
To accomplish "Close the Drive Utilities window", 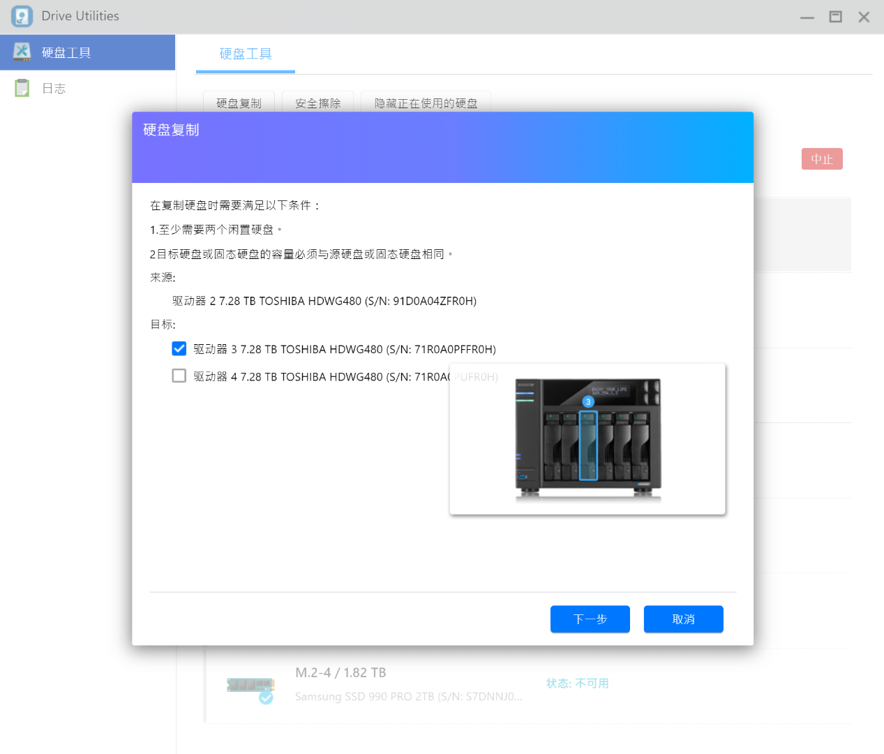I will click(x=864, y=17).
